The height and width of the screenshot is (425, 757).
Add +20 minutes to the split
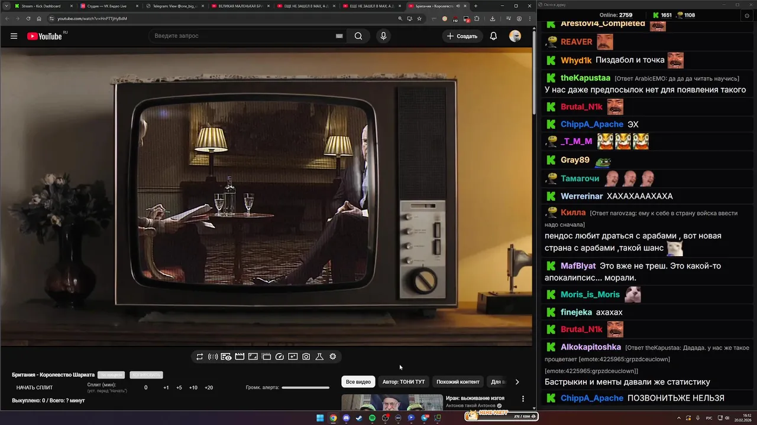click(209, 388)
